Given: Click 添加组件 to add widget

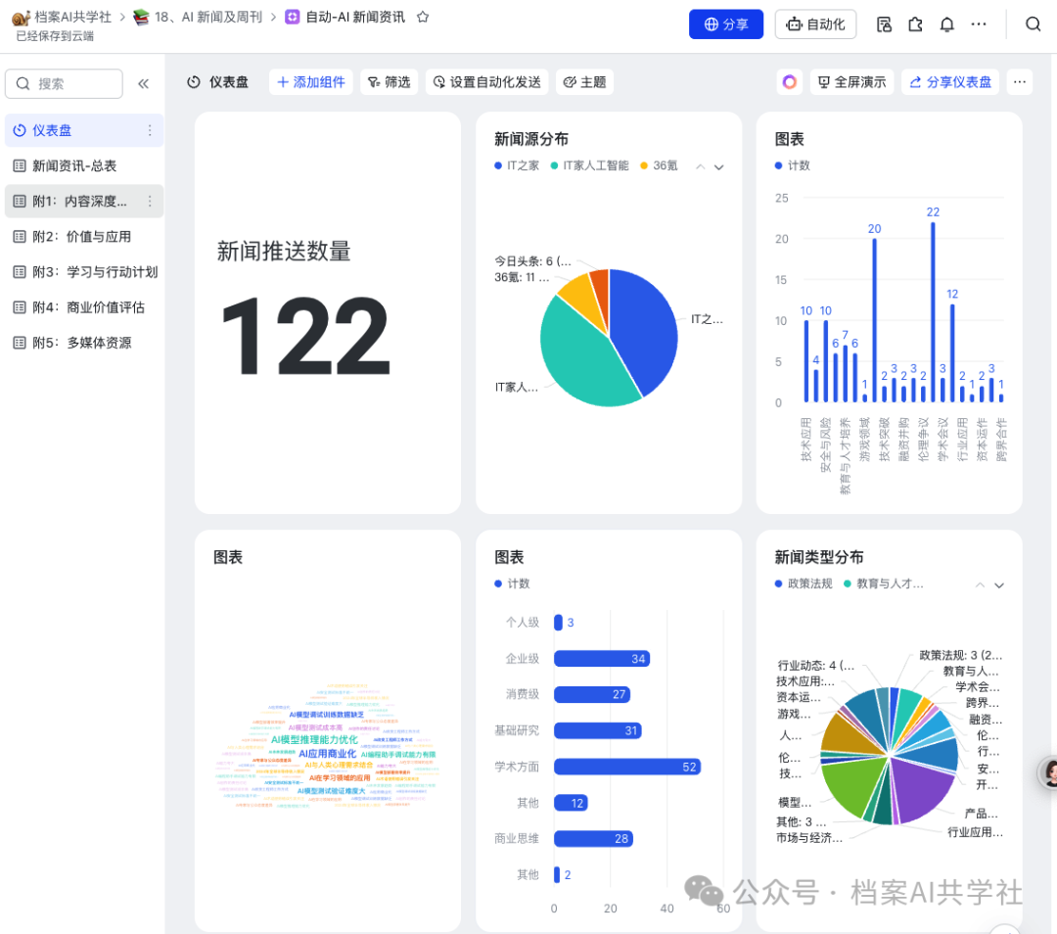Looking at the screenshot, I should click(x=311, y=82).
